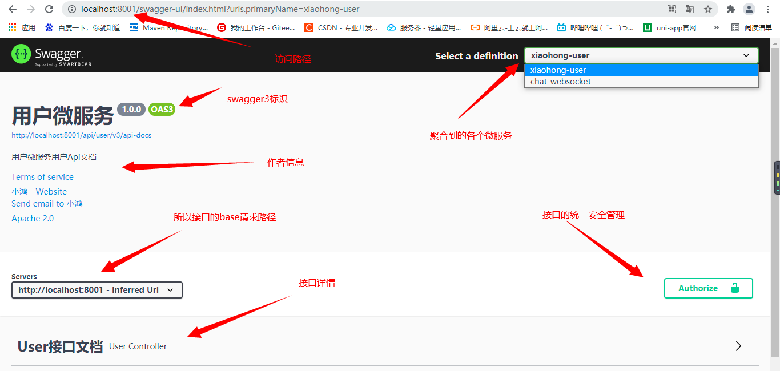Select chat-websocket from the definition dropdown

[x=561, y=81]
